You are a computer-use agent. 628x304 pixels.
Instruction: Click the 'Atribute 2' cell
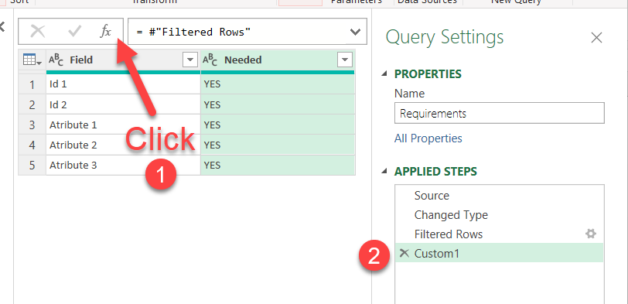click(x=123, y=145)
